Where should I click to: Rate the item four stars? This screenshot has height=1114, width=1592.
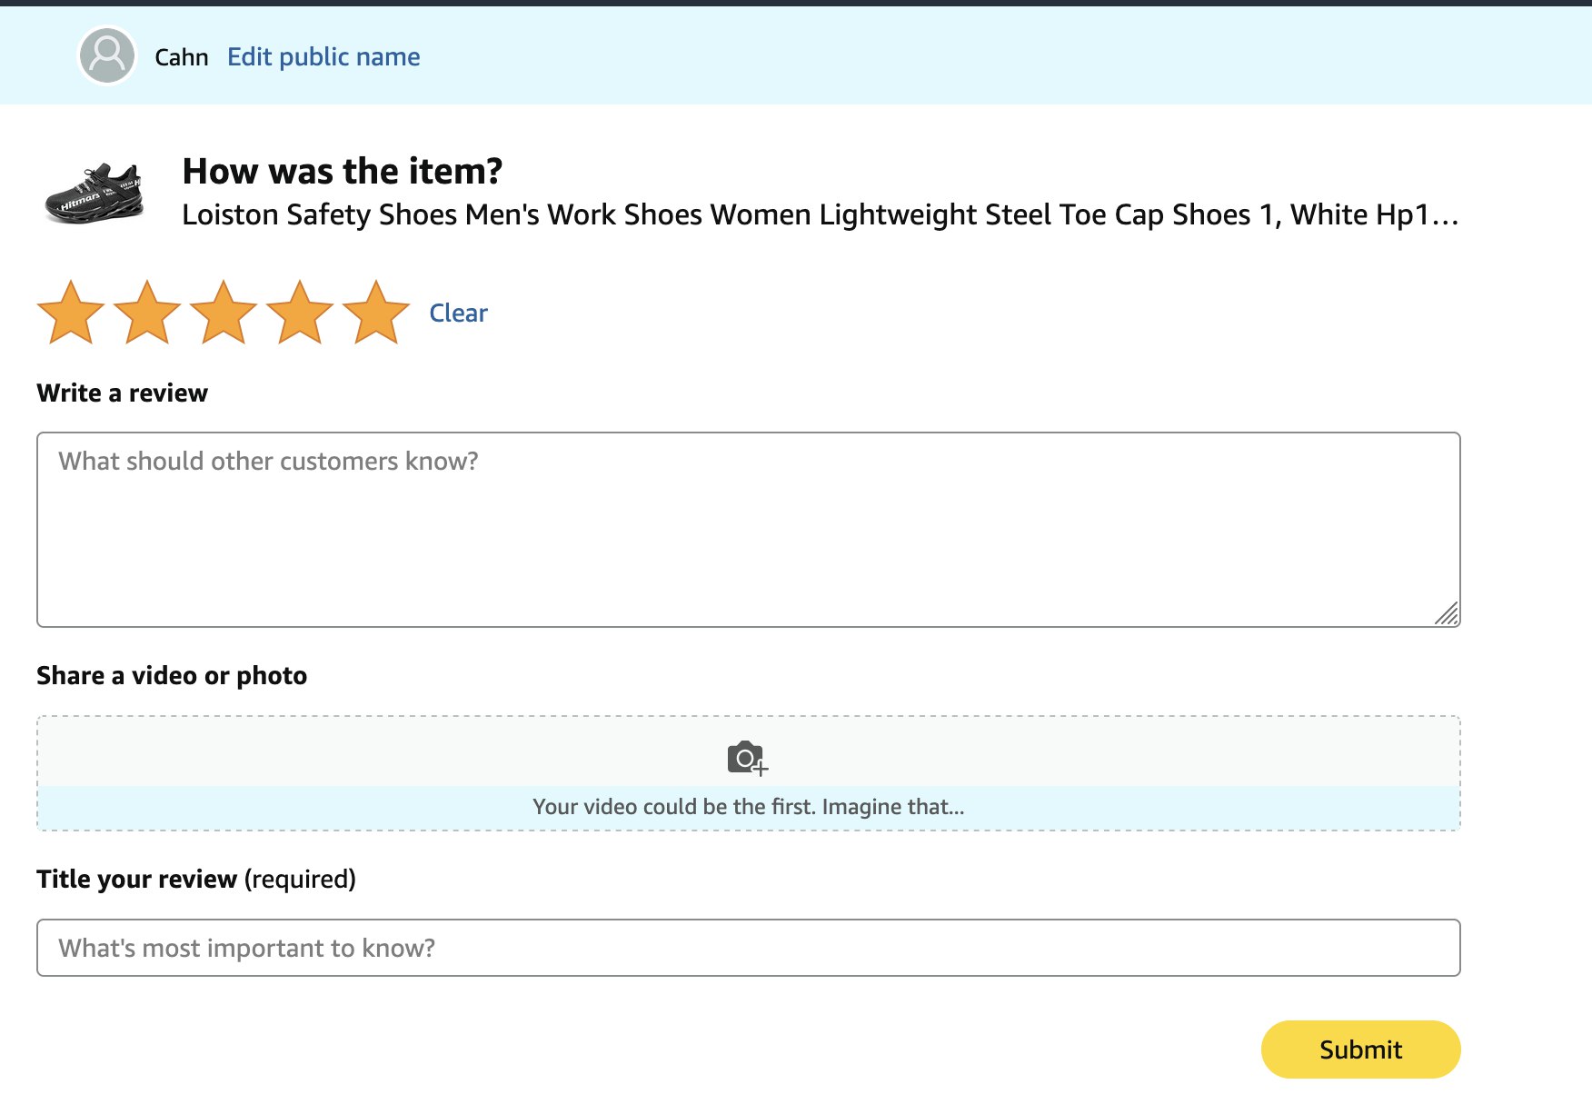coord(300,313)
